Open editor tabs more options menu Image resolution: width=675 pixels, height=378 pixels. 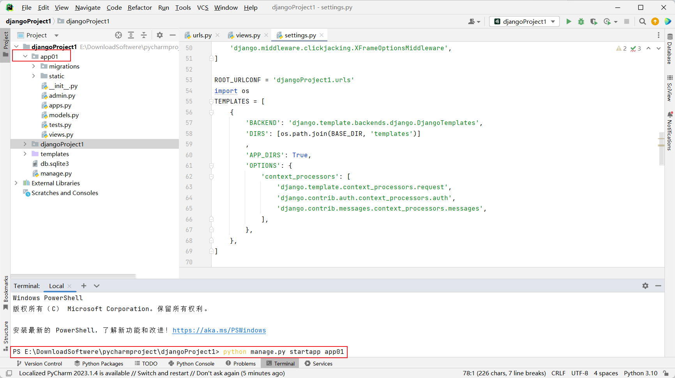click(659, 35)
